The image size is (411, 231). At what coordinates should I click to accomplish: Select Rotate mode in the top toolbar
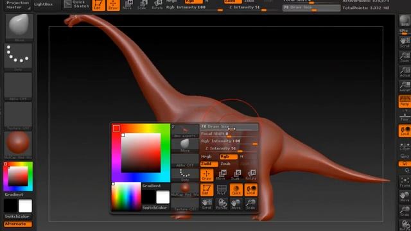pos(157,5)
